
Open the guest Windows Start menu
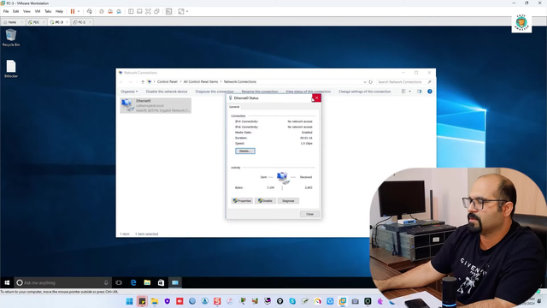[x=7, y=282]
